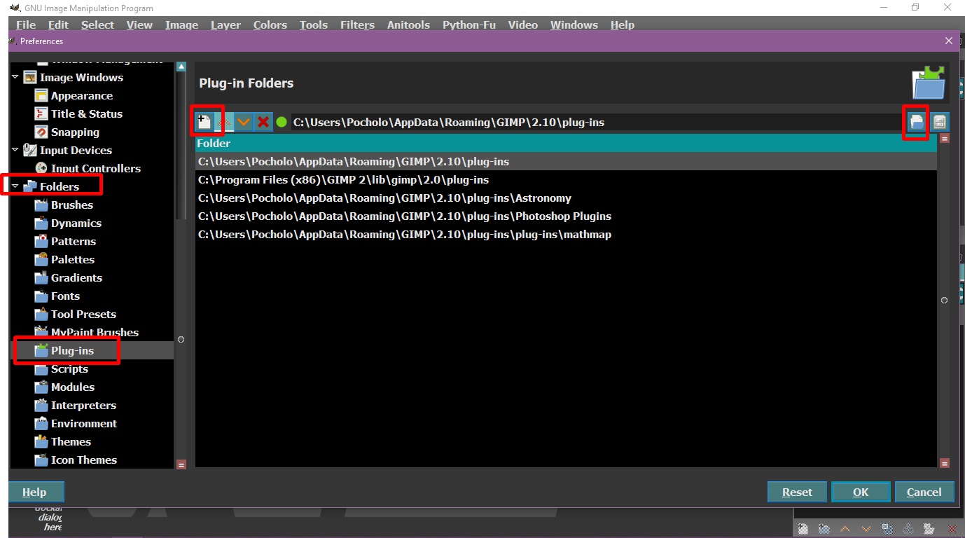The height and width of the screenshot is (538, 965).
Task: Raise layer with up arrow in layers dock
Action: click(x=845, y=529)
